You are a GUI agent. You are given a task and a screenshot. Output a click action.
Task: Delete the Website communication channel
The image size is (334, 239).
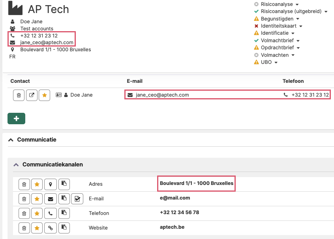point(24,228)
